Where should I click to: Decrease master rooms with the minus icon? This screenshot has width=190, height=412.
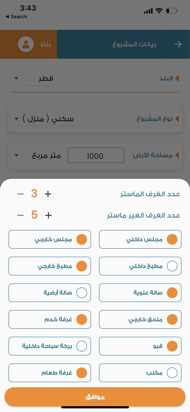tap(20, 194)
